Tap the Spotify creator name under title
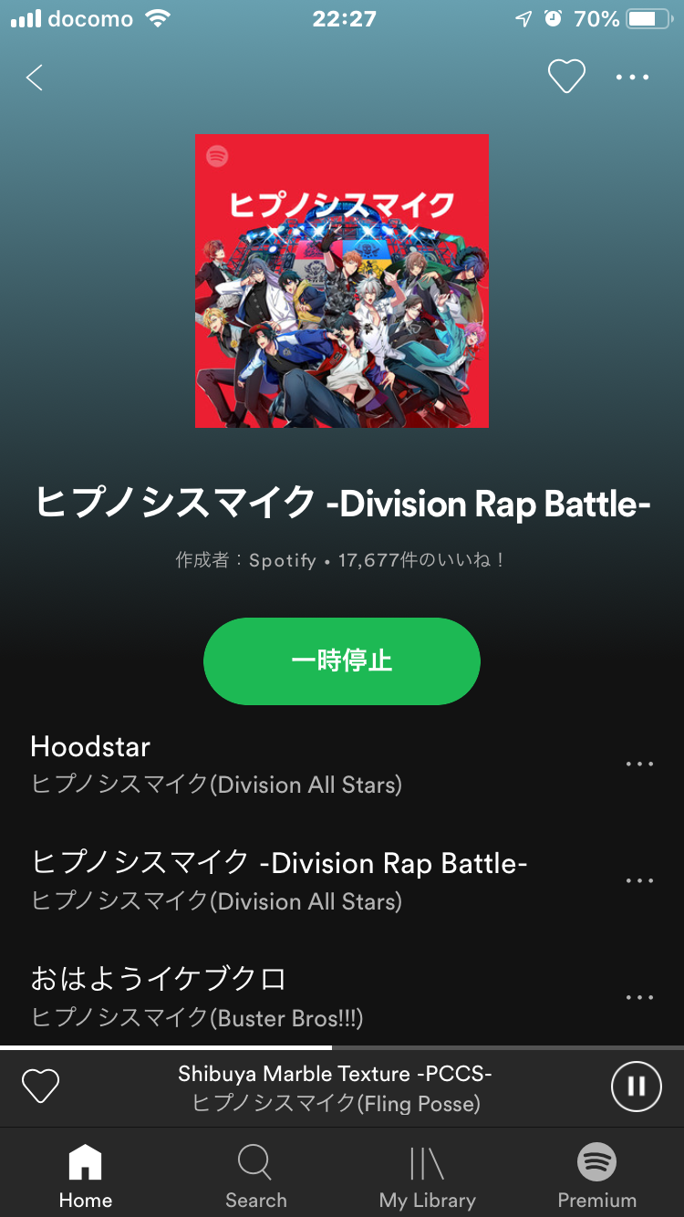This screenshot has height=1217, width=684. click(283, 560)
